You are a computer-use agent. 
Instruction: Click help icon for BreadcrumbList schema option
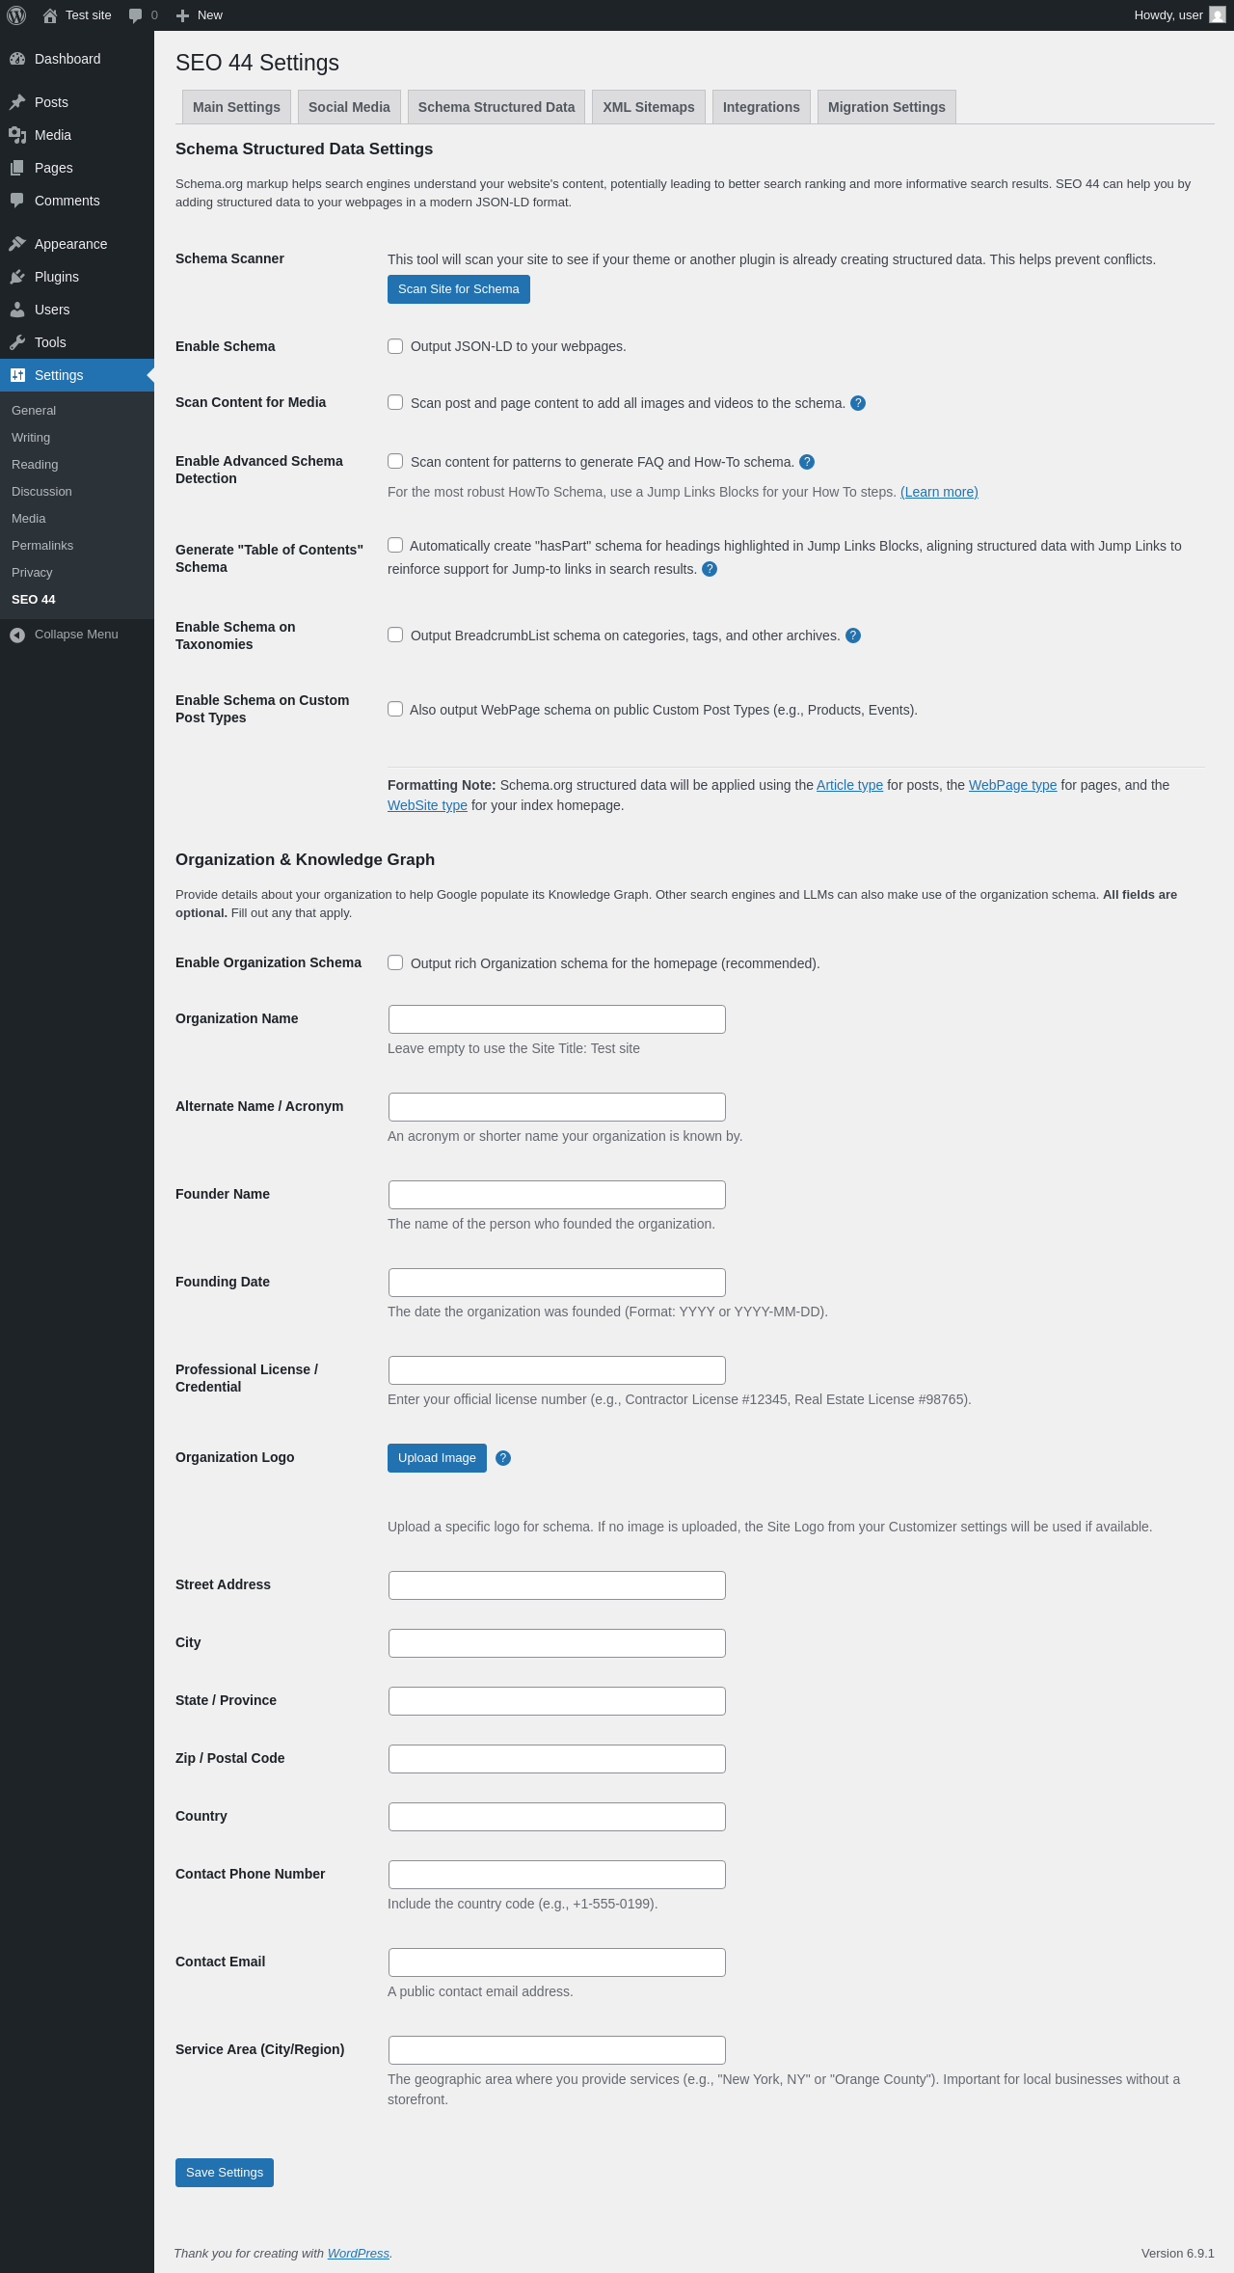pyautogui.click(x=853, y=636)
